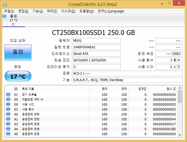Select the 사용 시간 attribute row name

pos(28,104)
